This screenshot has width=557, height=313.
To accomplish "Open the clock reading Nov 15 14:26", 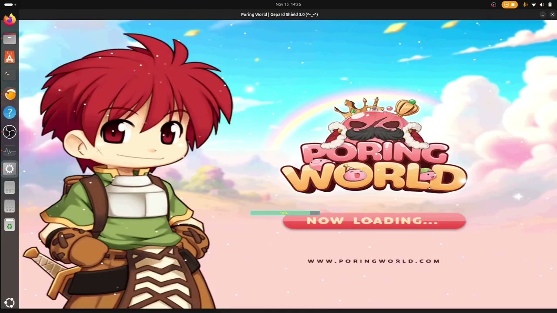I will tap(288, 4).
